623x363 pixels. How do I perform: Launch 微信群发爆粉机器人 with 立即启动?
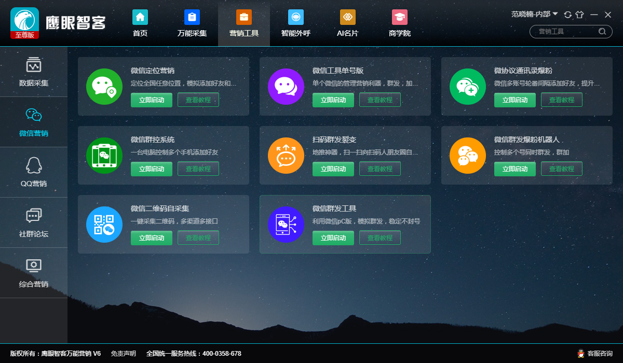515,169
